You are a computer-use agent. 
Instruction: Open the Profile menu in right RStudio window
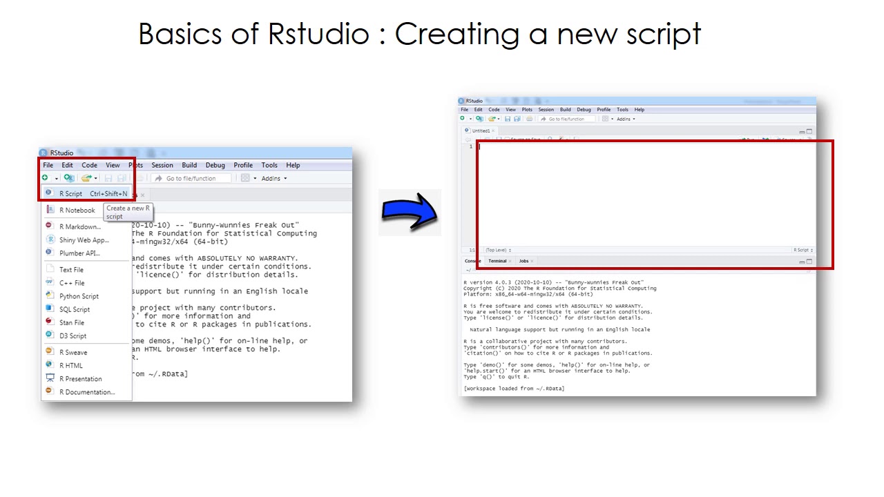click(604, 109)
